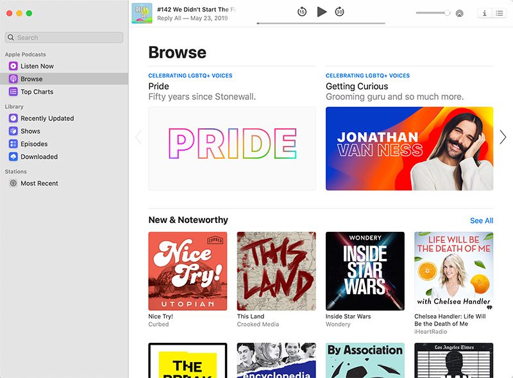See All New & Noteworthy shows
The image size is (513, 378).
point(482,221)
